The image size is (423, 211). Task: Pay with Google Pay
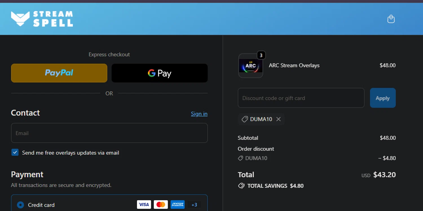[160, 73]
